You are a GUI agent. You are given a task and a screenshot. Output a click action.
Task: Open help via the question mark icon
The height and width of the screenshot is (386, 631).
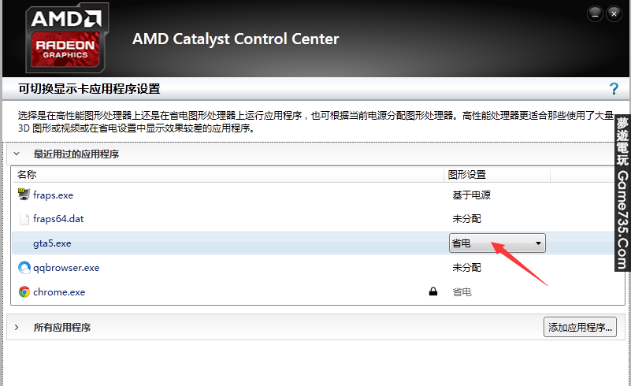pos(614,89)
